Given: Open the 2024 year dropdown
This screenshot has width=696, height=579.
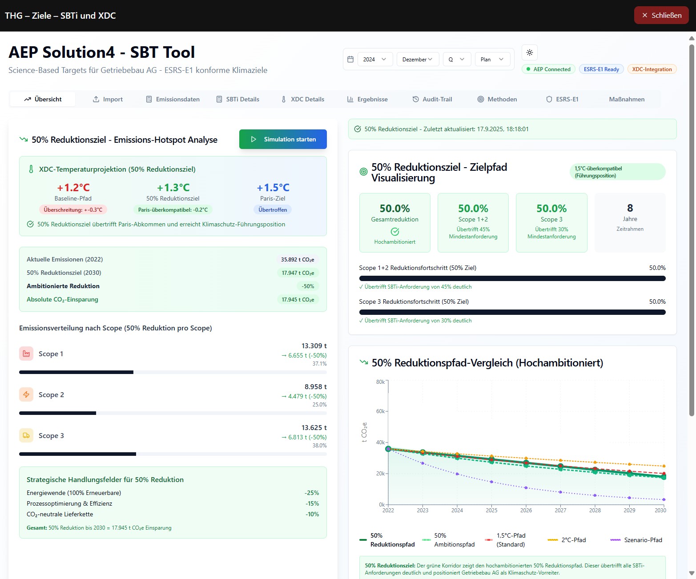Looking at the screenshot, I should coord(374,59).
